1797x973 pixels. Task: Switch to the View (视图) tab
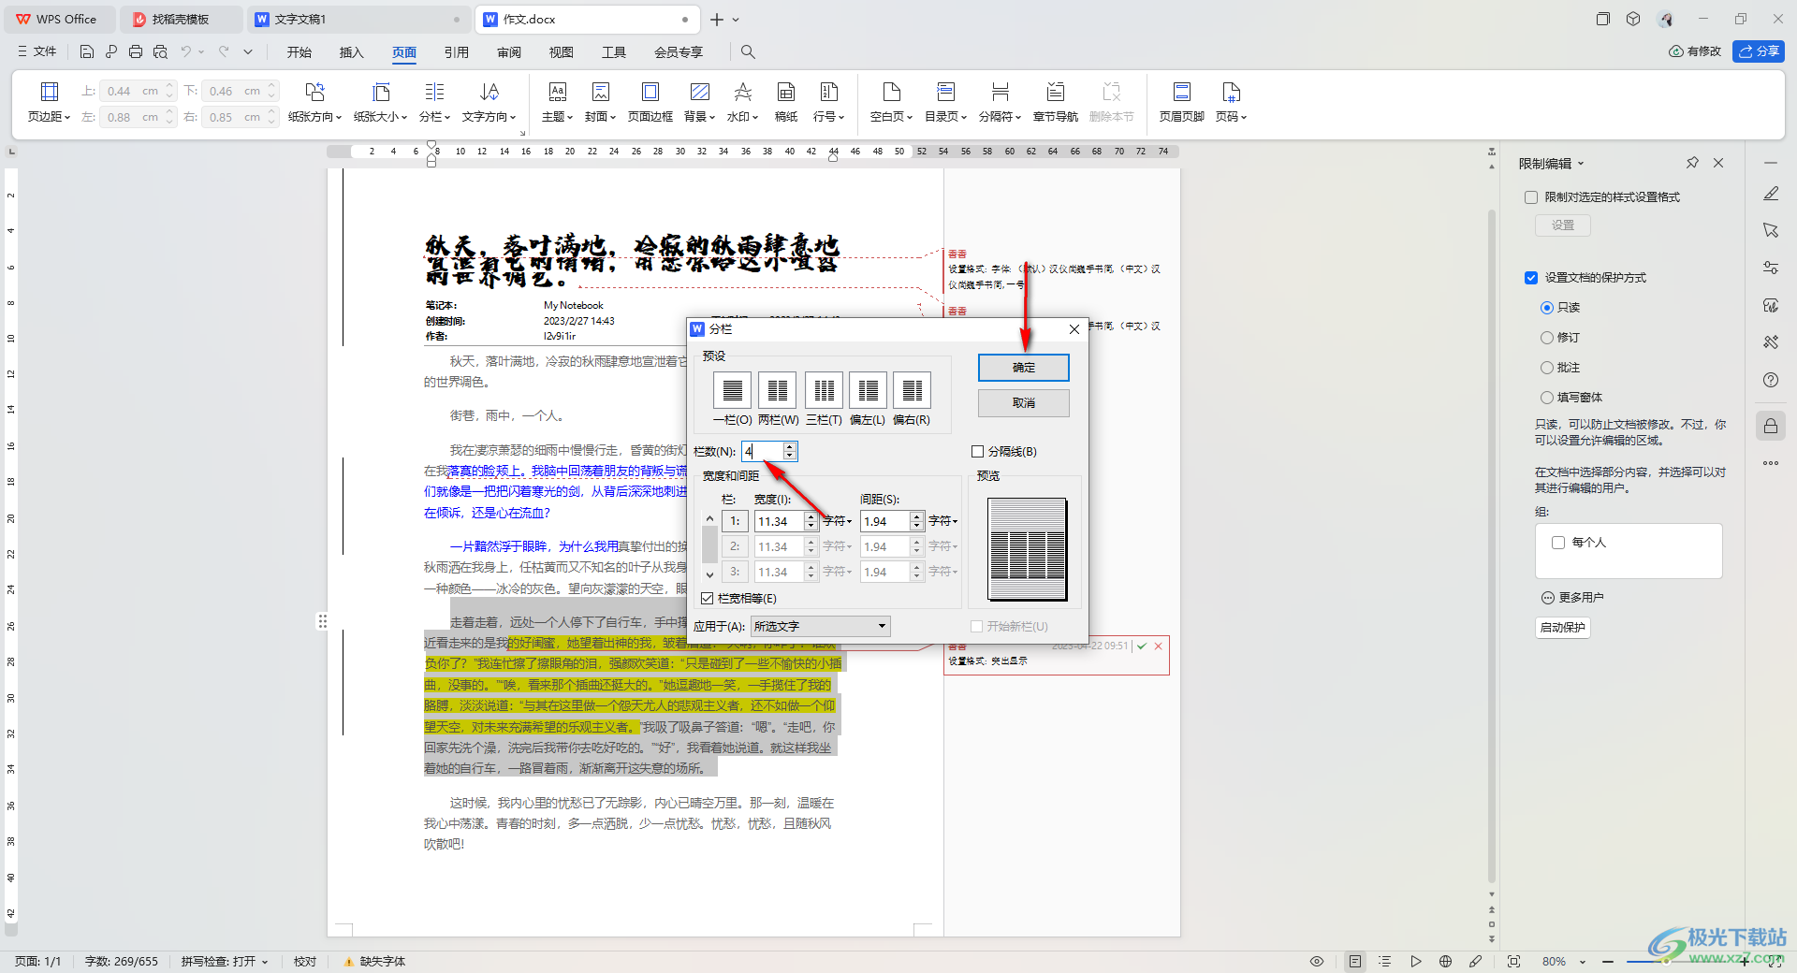(x=562, y=52)
